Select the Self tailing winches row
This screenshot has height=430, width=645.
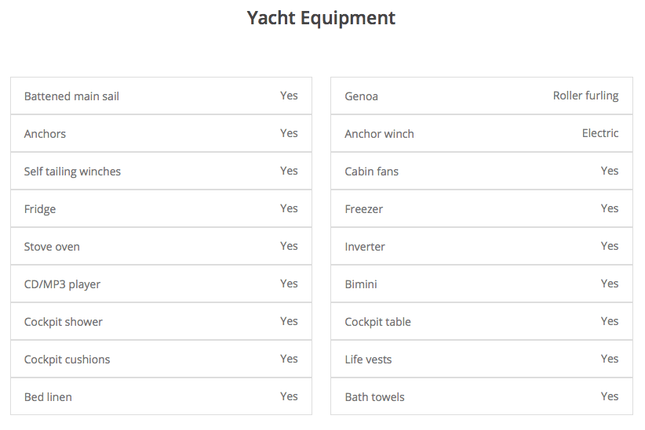(x=73, y=172)
